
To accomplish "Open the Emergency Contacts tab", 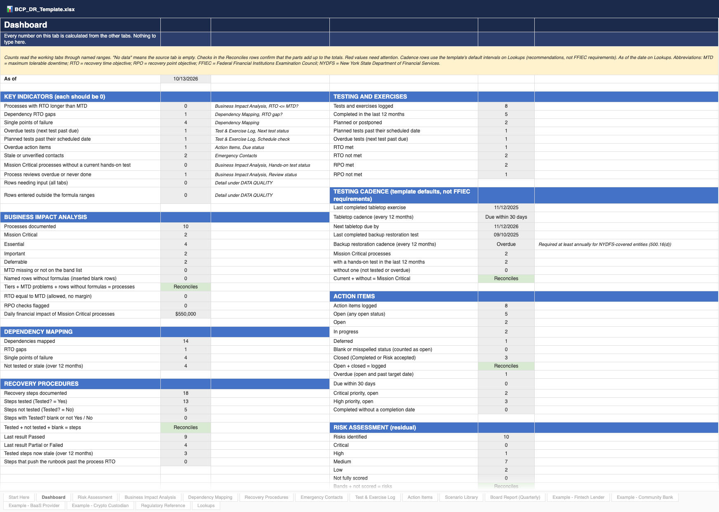I will pos(322,497).
